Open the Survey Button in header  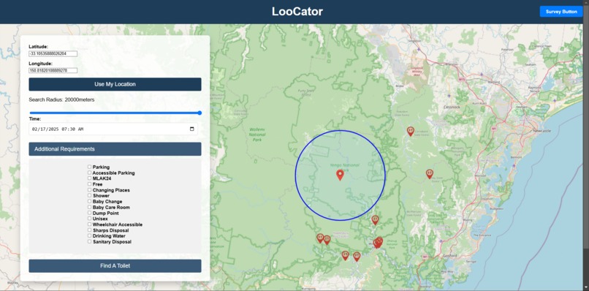point(561,12)
